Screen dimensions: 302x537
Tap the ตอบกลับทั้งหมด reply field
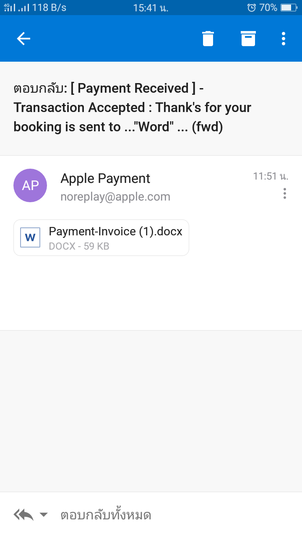coord(106,515)
